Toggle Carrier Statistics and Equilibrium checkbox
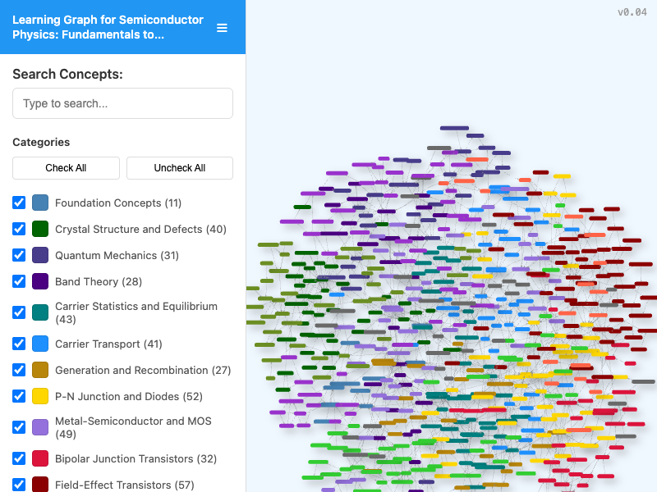The height and width of the screenshot is (492, 657). coord(19,312)
